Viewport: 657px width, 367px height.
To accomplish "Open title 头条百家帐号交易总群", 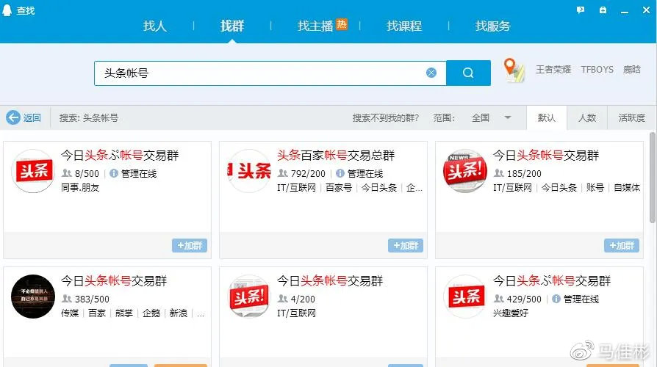I will [x=336, y=156].
